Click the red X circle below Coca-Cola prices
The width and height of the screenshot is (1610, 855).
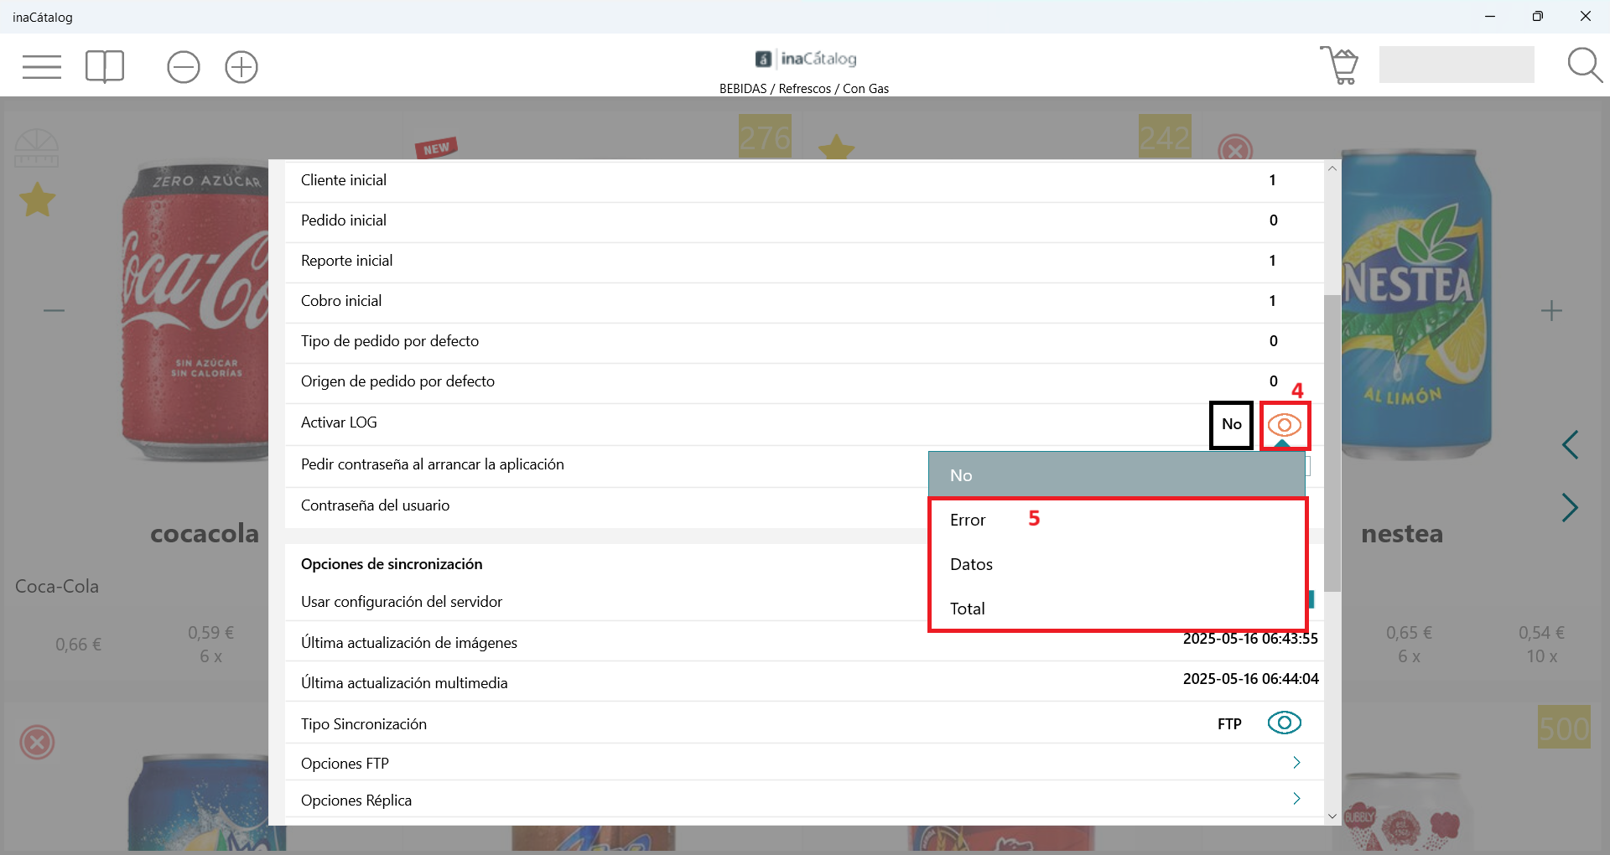(37, 743)
